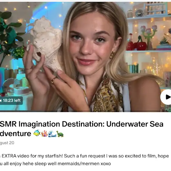Click the turtle emoji in title
Image resolution: width=171 pixels, height=171 pixels.
pos(60,134)
